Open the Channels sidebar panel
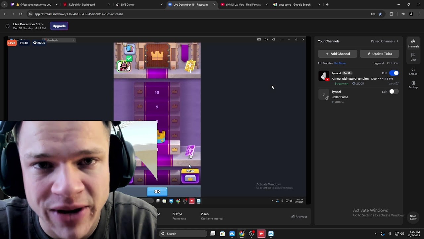Image resolution: width=424 pixels, height=239 pixels. (x=413, y=43)
